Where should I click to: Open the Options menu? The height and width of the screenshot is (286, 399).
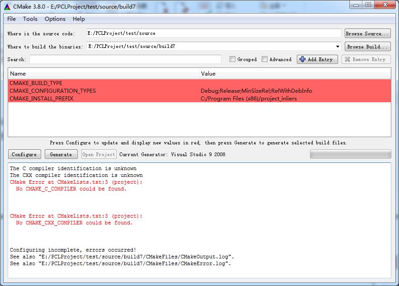(x=55, y=19)
